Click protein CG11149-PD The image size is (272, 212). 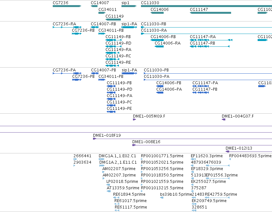point(111,93)
